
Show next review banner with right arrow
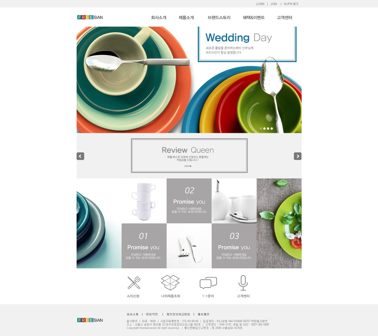[297, 156]
